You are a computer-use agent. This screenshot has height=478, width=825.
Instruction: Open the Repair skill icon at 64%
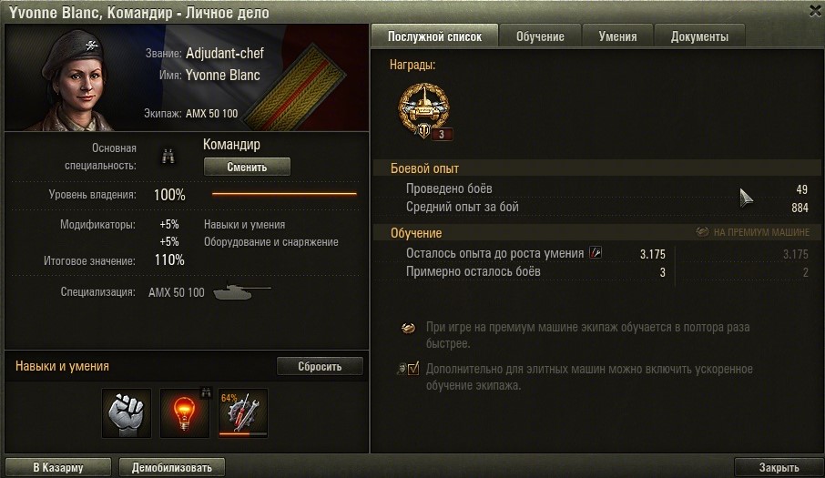point(242,413)
